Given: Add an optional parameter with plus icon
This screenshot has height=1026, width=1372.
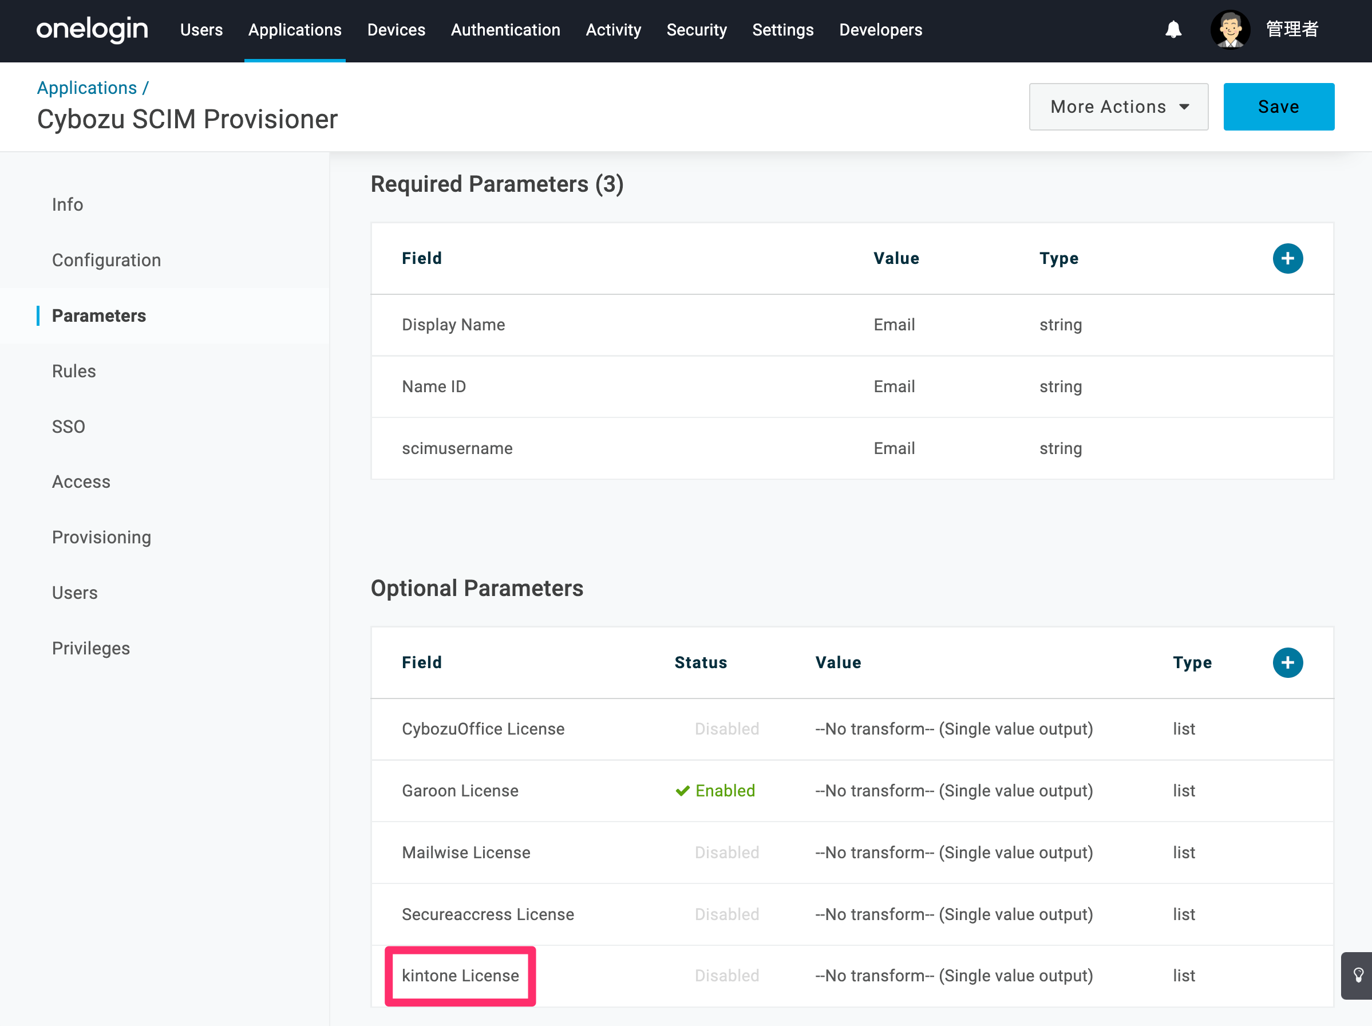Looking at the screenshot, I should [x=1287, y=662].
